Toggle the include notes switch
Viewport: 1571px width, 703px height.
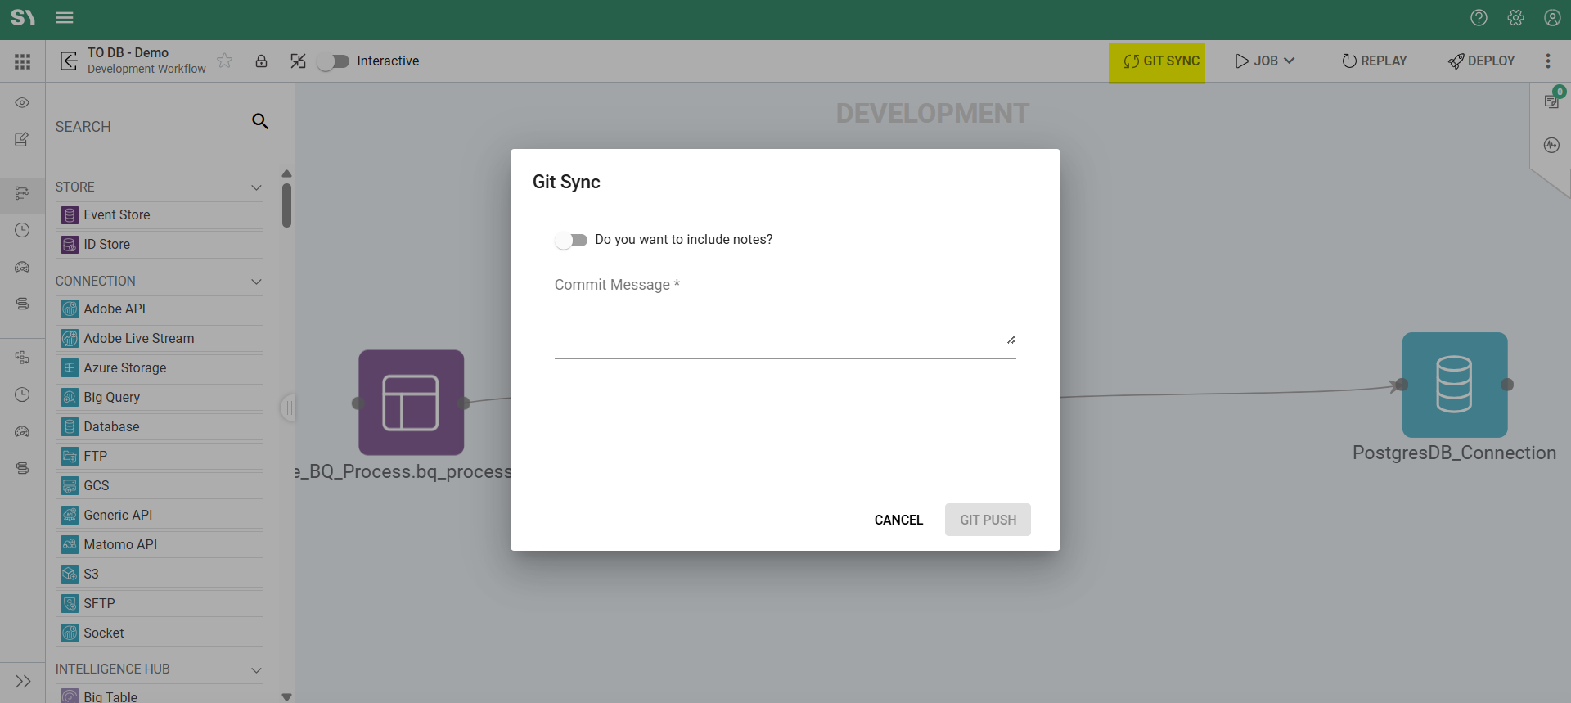[x=571, y=240]
